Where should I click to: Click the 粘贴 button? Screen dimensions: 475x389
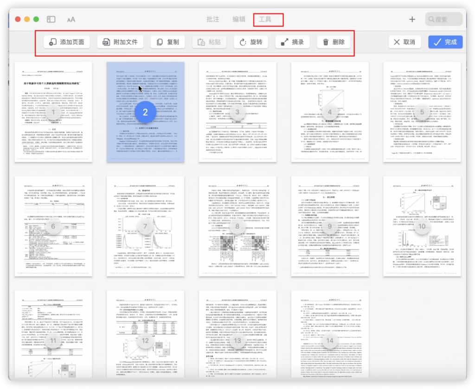point(209,42)
